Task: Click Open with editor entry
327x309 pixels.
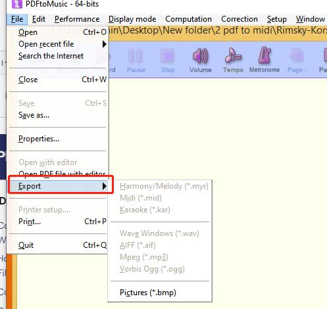Action: [58, 162]
